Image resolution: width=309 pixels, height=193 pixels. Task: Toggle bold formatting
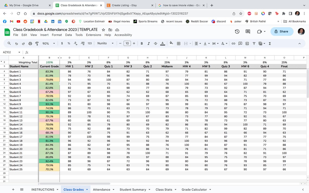tap(141, 43)
